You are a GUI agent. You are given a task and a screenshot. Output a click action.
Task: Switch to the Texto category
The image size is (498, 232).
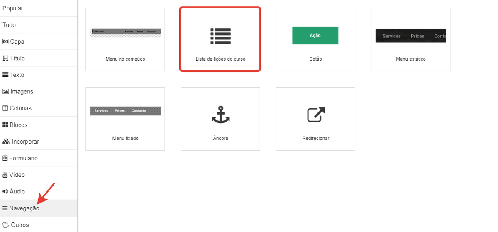point(17,75)
